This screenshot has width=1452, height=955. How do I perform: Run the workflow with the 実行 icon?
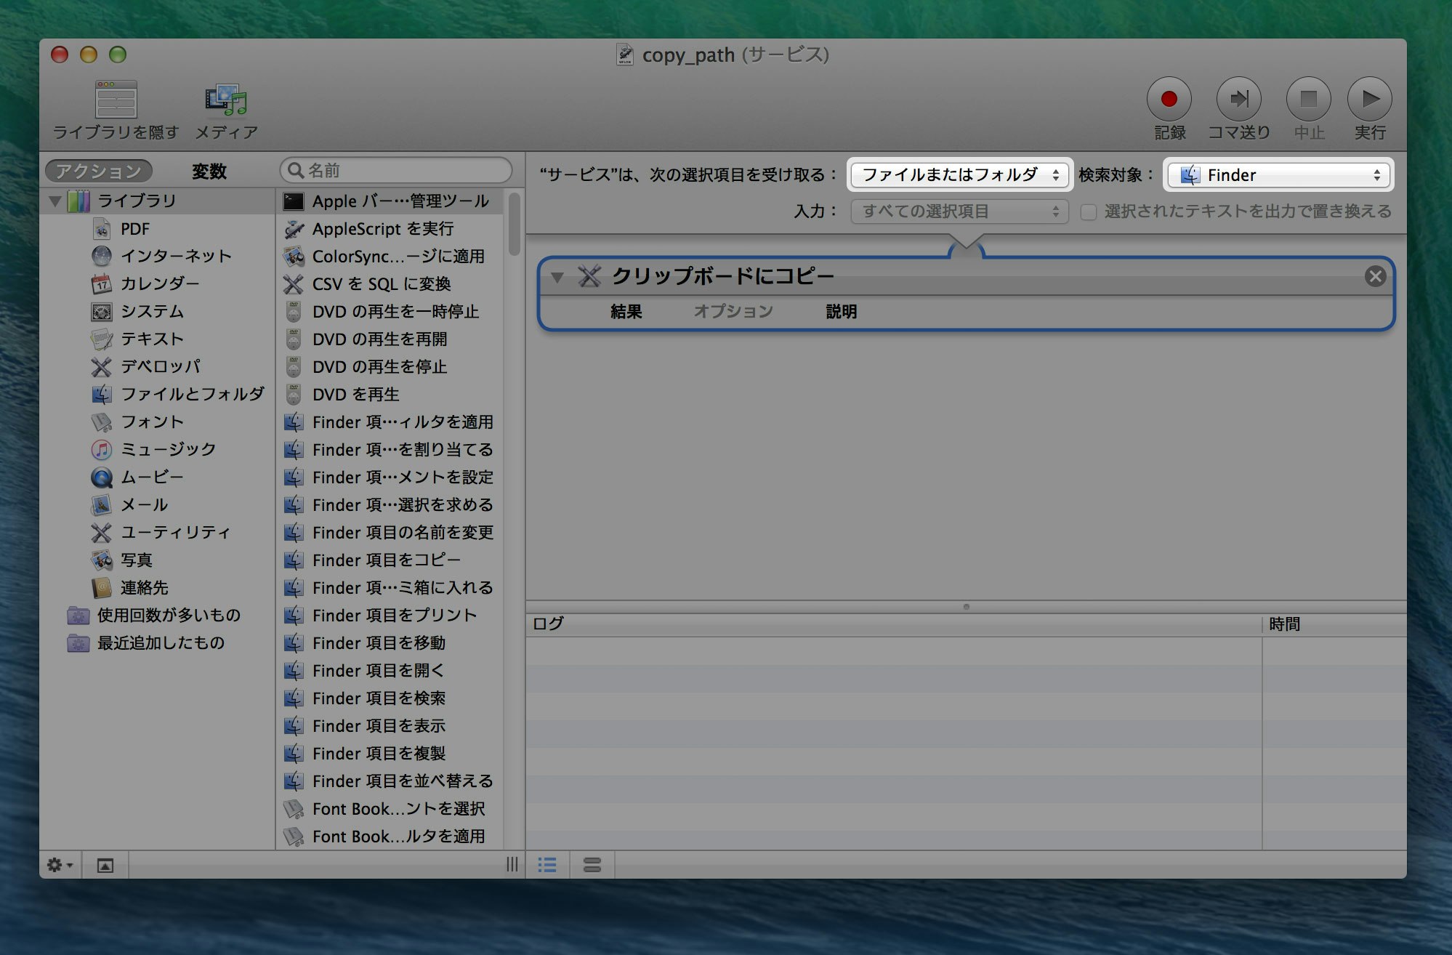tap(1370, 99)
